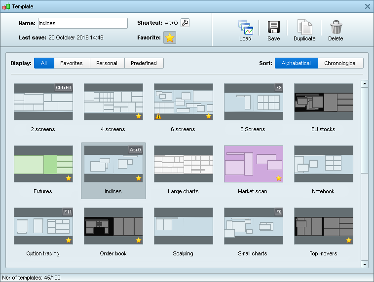Click star badge on Futures thumbnail
Viewport: 374px width, 282px height.
click(x=69, y=178)
